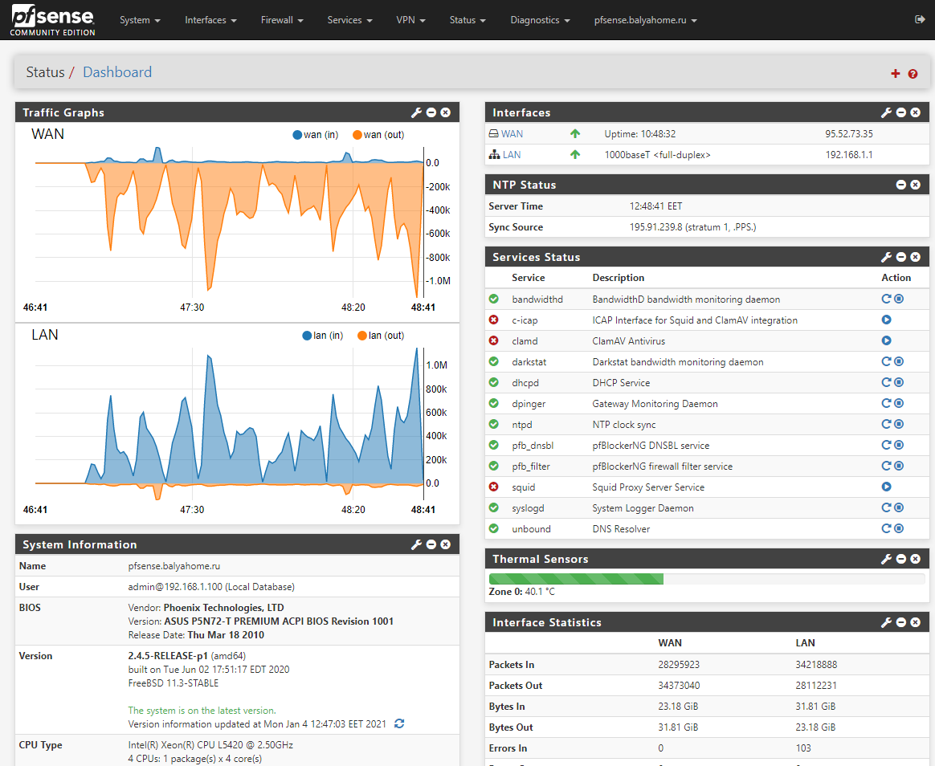The image size is (935, 766).
Task: Open Traffic Graphs widget wrench settings
Action: point(416,113)
